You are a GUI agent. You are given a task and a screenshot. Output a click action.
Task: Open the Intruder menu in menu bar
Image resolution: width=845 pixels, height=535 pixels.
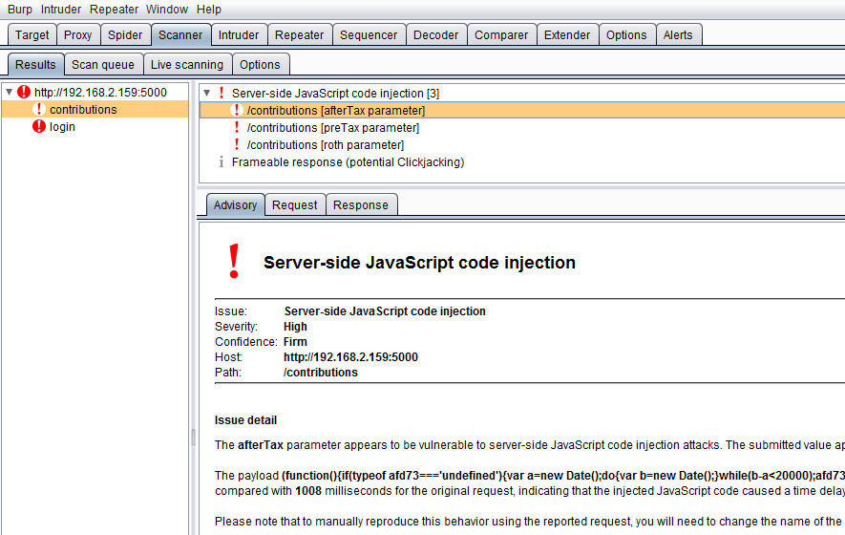click(61, 10)
